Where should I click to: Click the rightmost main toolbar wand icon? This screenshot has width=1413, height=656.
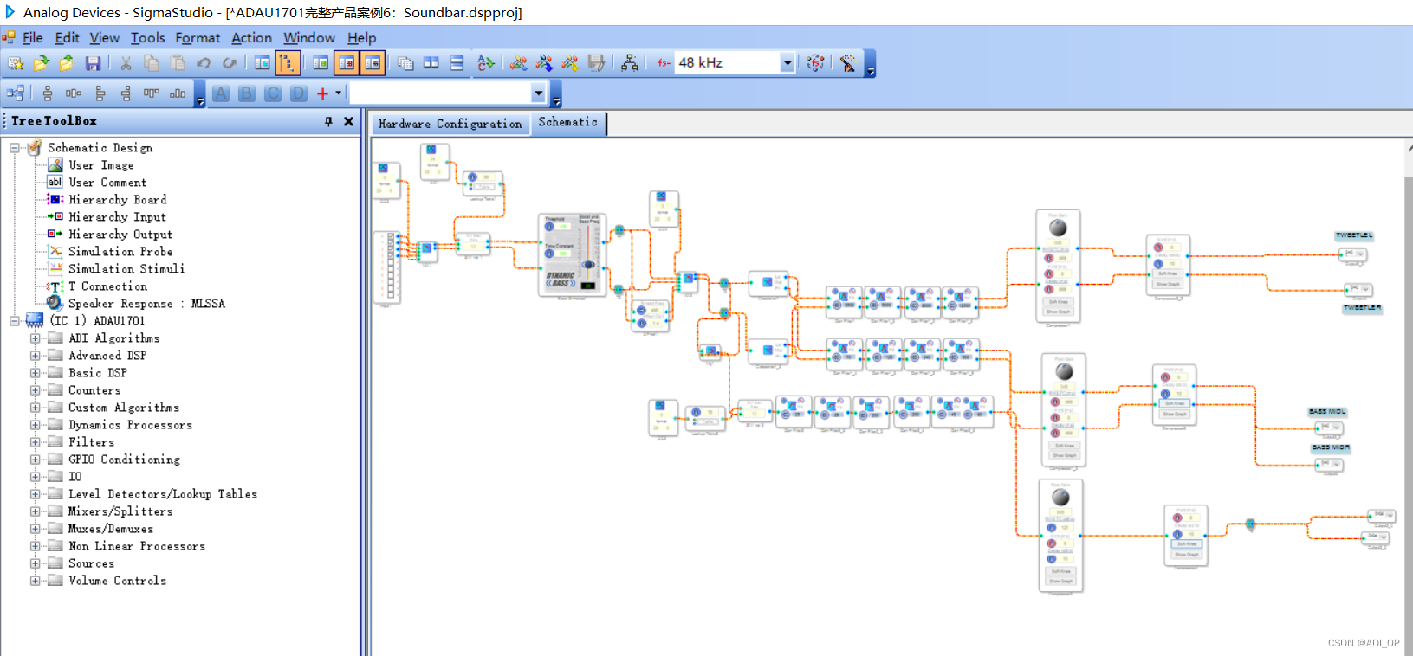tap(847, 63)
